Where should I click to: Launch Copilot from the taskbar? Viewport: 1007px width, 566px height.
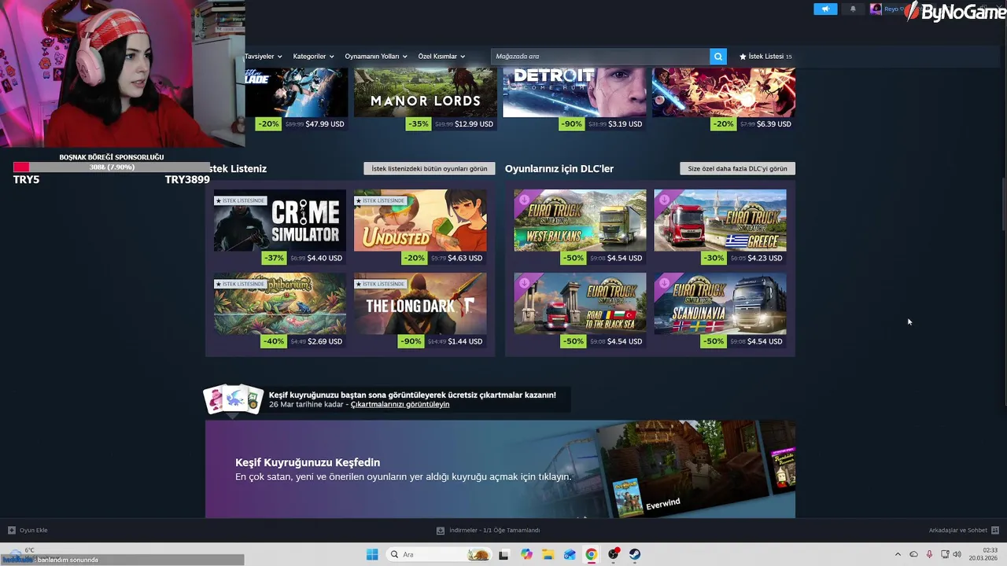click(526, 554)
